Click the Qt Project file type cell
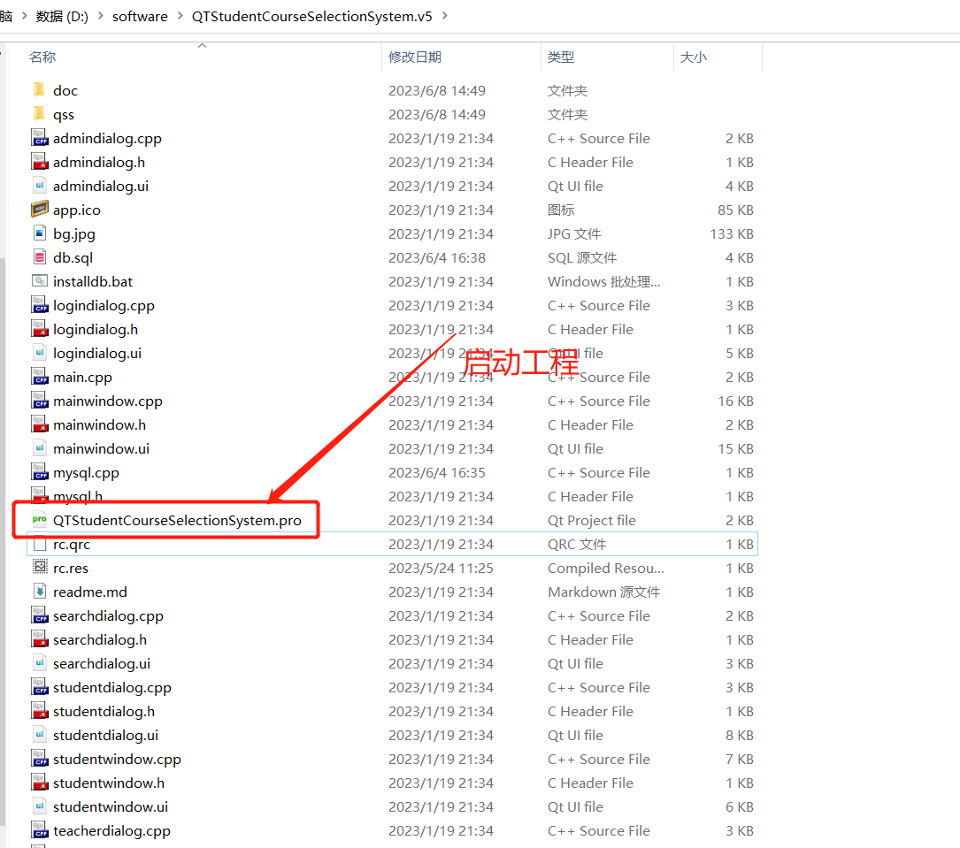This screenshot has height=848, width=960. (591, 520)
